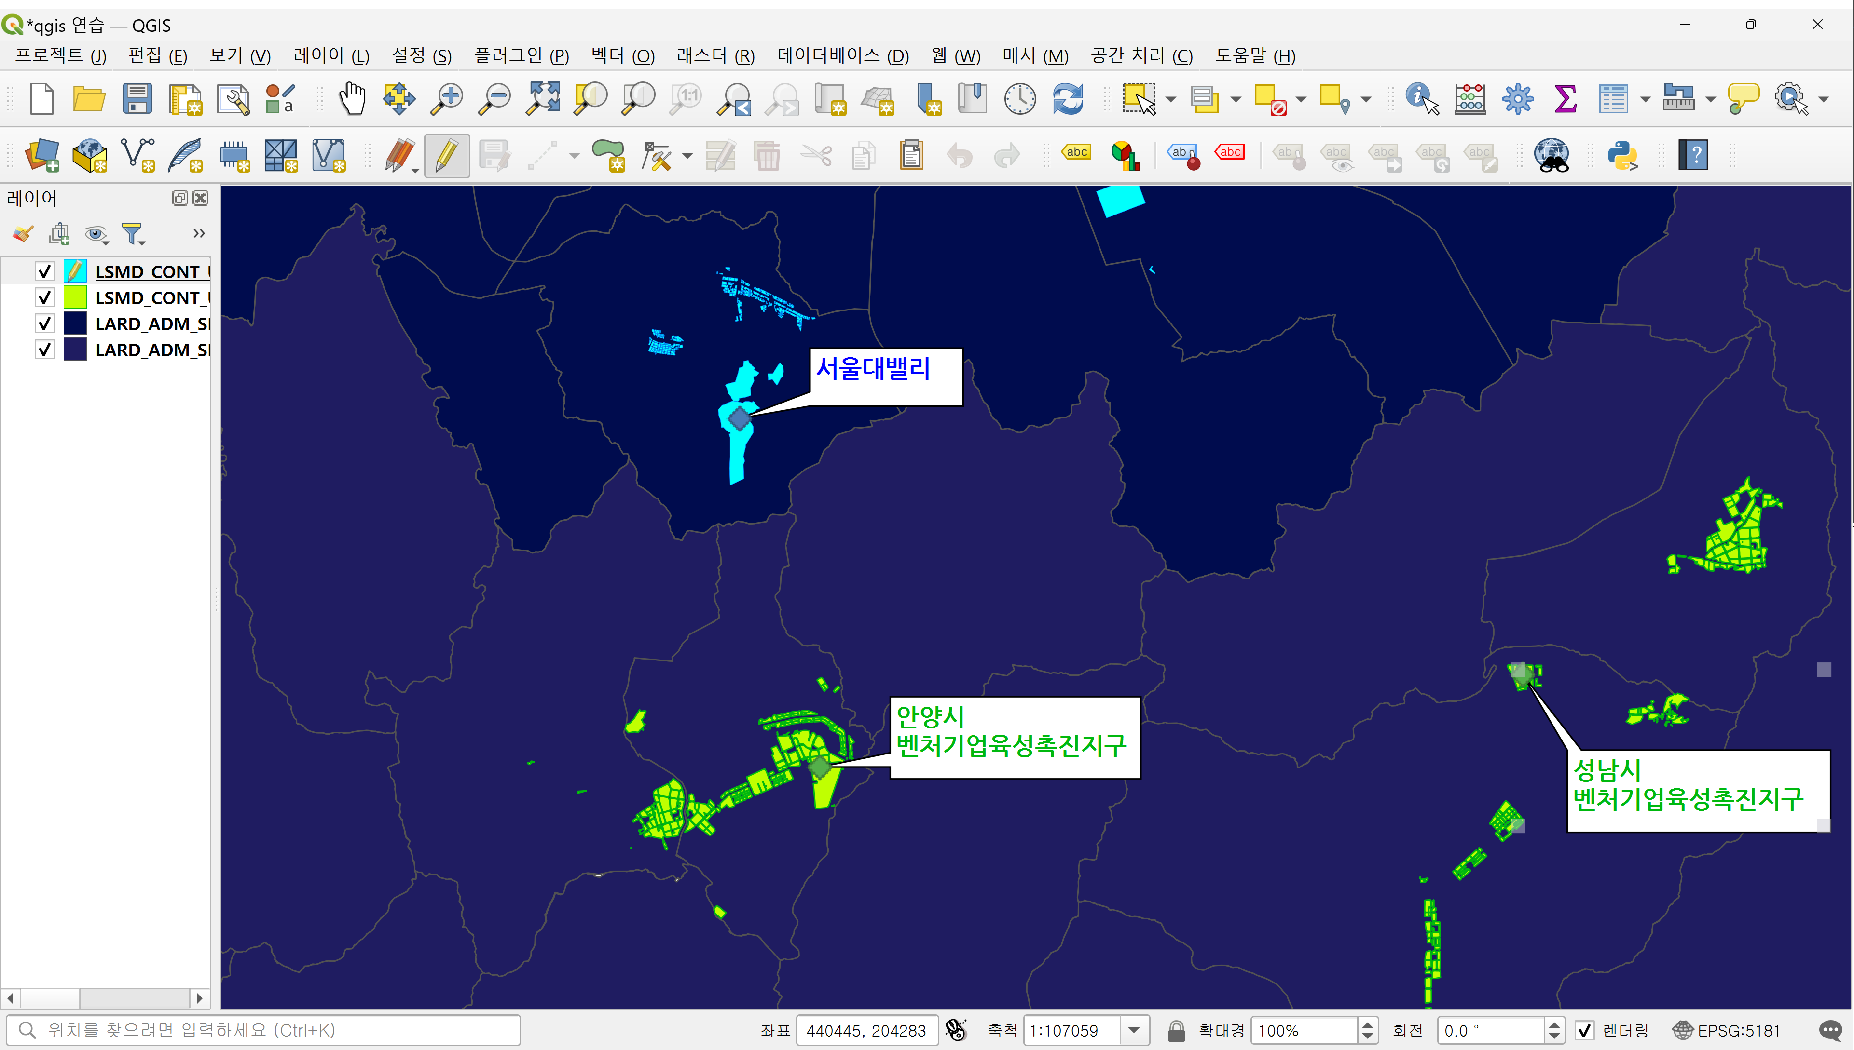Image resolution: width=1854 pixels, height=1050 pixels.
Task: Open the select features tool dropdown arrow
Action: click(1170, 99)
